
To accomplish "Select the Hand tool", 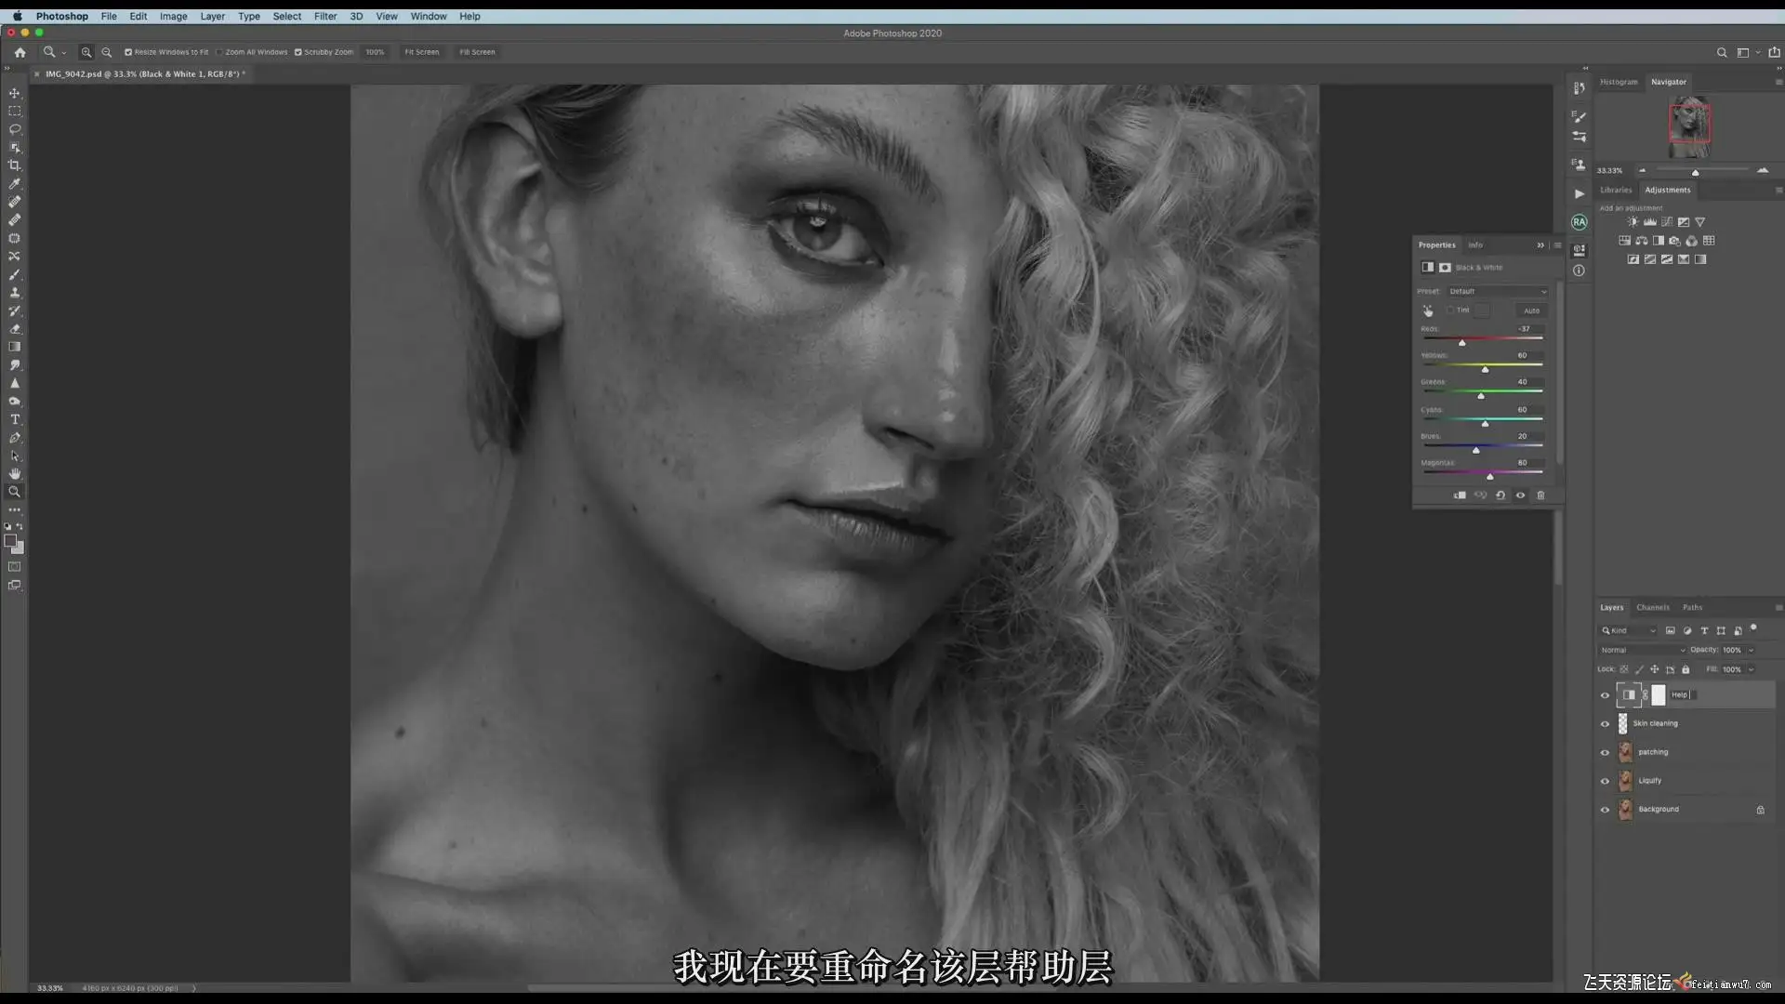I will pyautogui.click(x=14, y=474).
